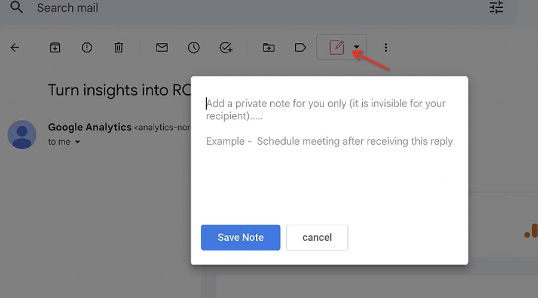The image size is (538, 298).
Task: Click the Save Note button
Action: pyautogui.click(x=240, y=237)
